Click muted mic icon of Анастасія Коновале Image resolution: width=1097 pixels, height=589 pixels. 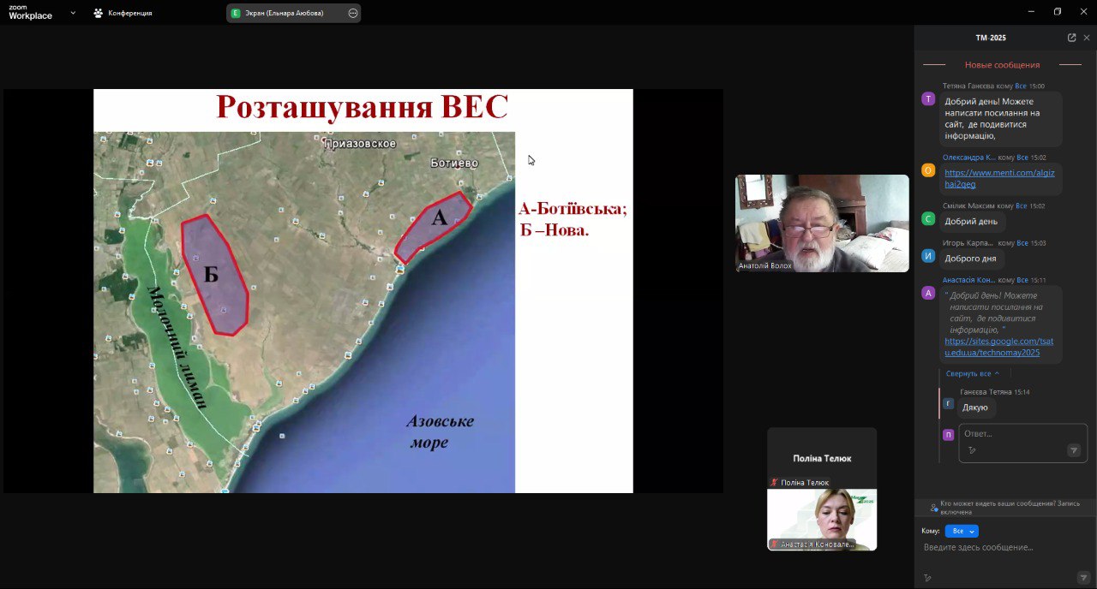pos(775,544)
